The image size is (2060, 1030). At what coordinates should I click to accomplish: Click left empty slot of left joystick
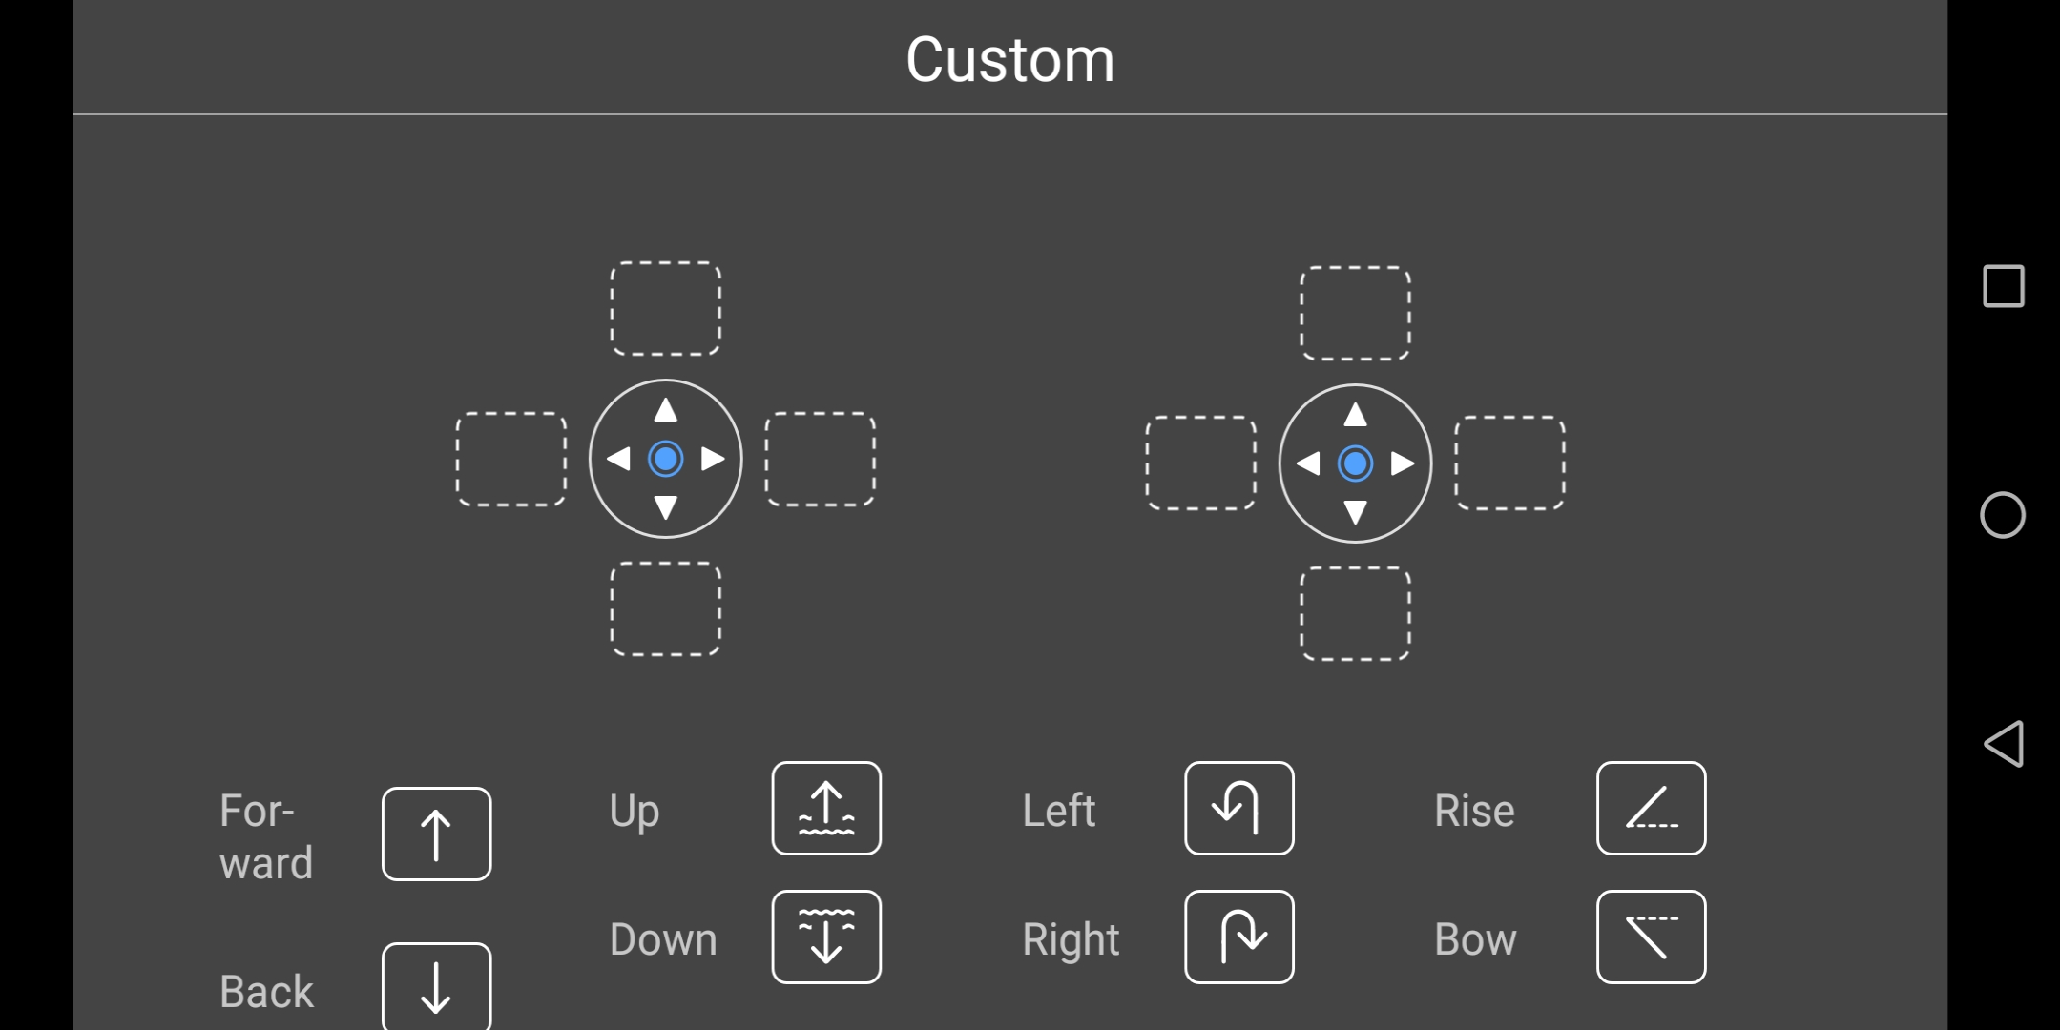[511, 459]
